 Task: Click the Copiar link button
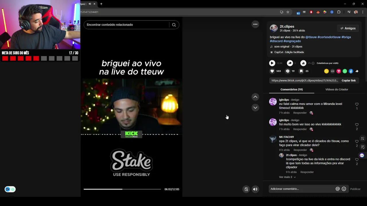tap(349, 81)
